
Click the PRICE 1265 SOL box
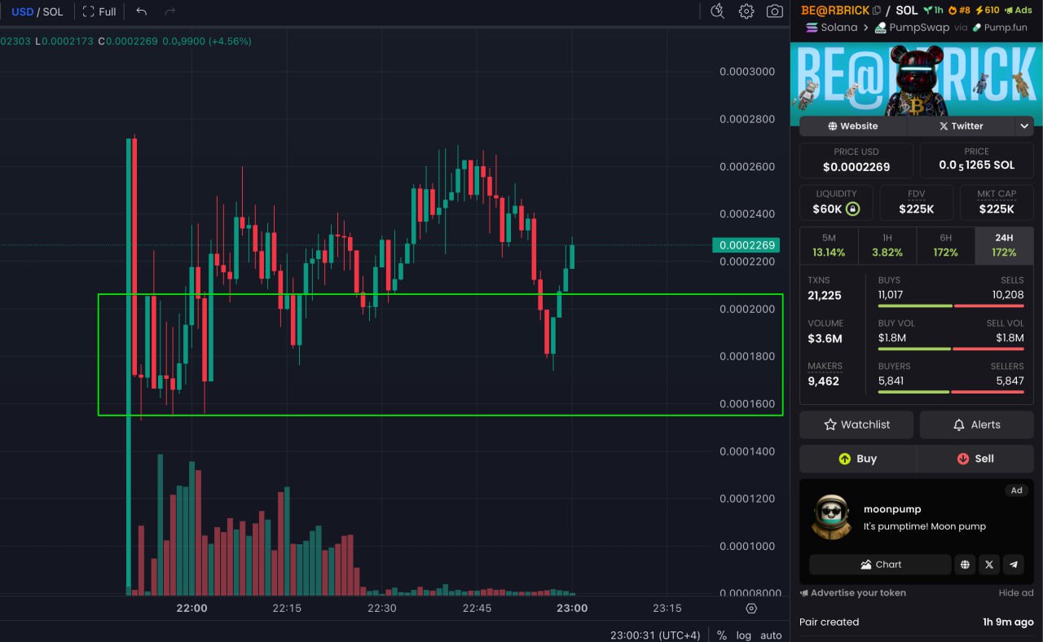976,160
